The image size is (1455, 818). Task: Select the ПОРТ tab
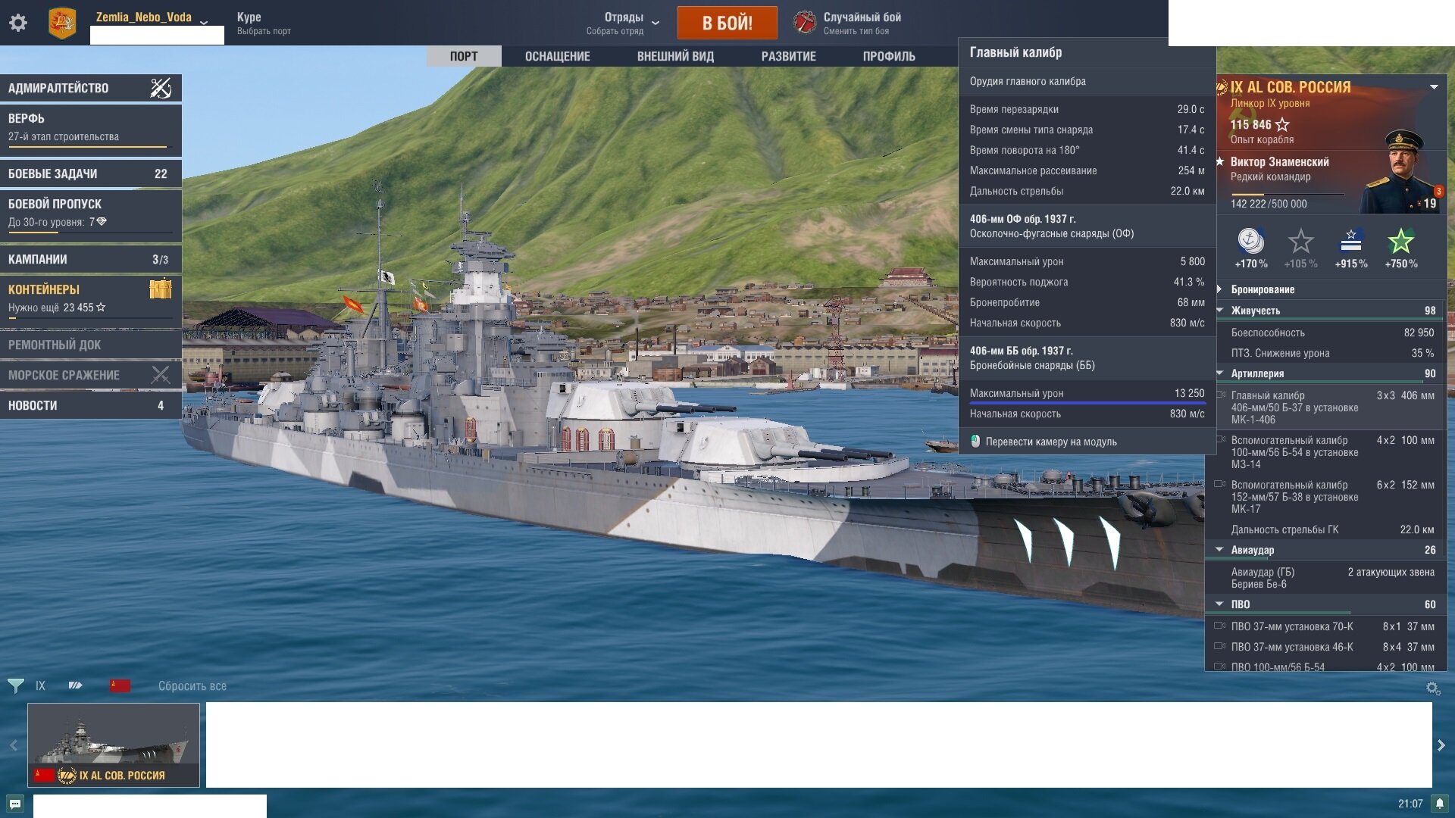[464, 56]
